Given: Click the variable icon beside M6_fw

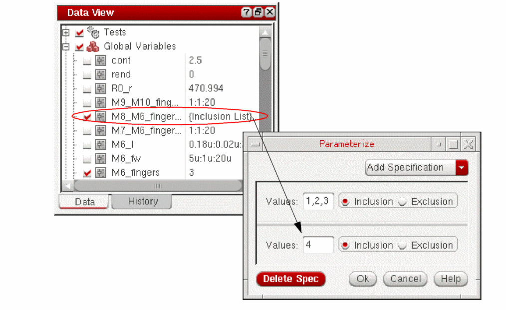Looking at the screenshot, I should 101,159.
